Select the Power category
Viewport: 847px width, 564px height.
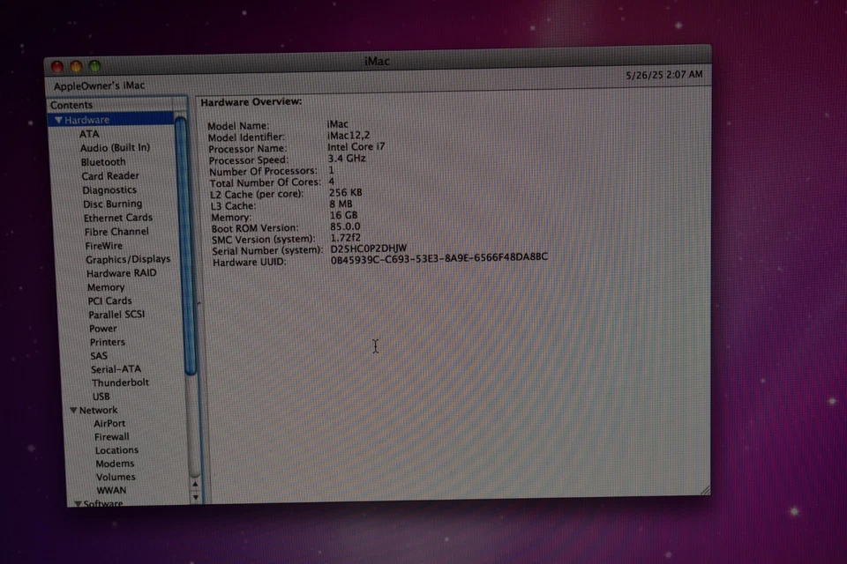102,328
